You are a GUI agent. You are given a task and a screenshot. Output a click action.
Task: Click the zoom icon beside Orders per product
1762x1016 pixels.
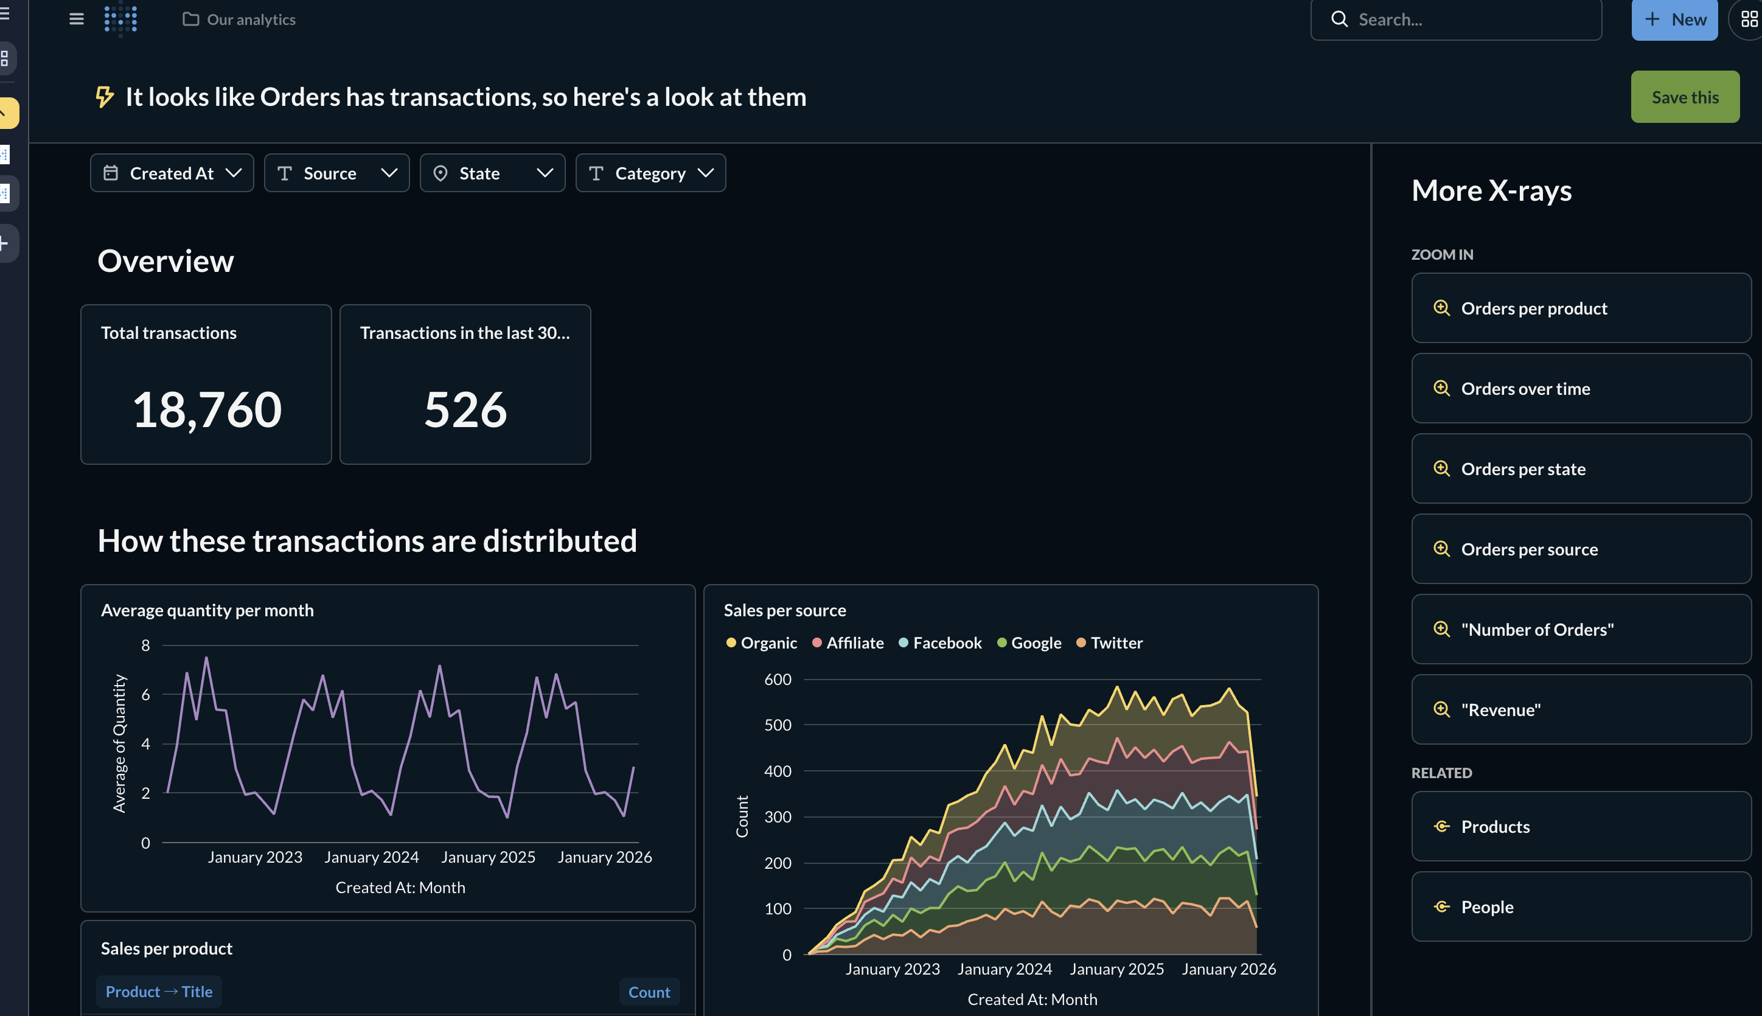(x=1442, y=308)
